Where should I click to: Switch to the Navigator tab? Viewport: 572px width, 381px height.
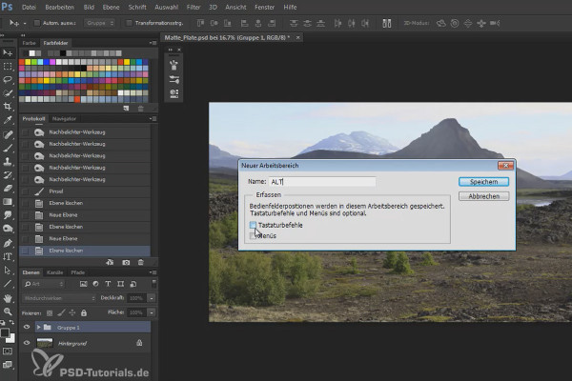coord(64,119)
